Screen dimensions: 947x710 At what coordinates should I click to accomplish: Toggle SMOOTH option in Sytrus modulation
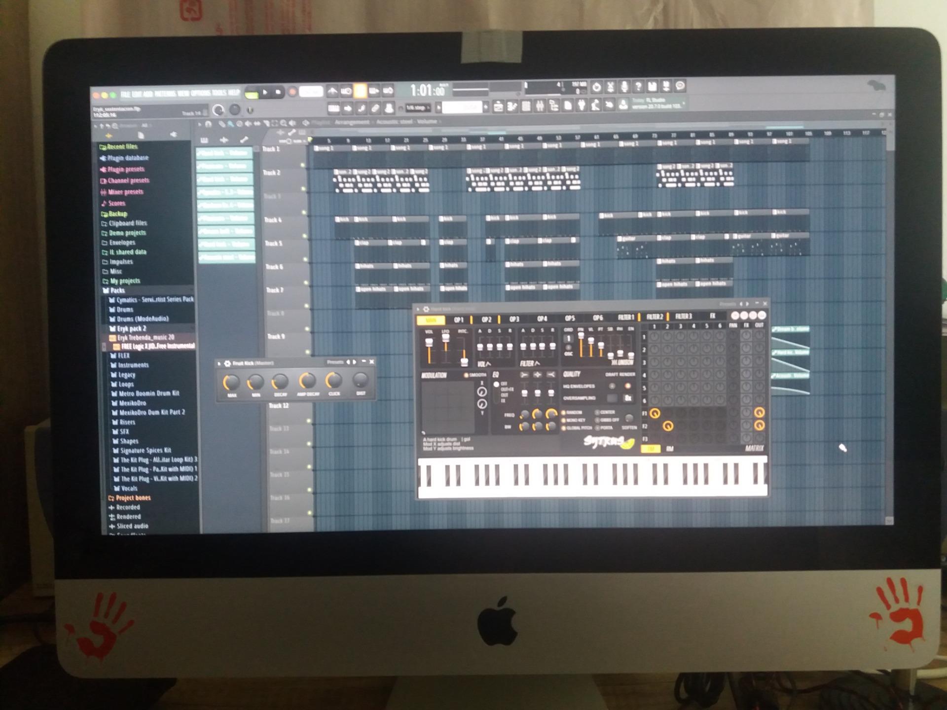pos(475,375)
